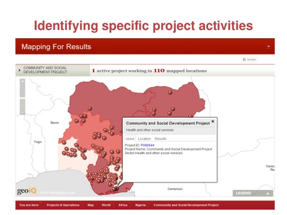Expand the LEGEND panel

pos(253,193)
